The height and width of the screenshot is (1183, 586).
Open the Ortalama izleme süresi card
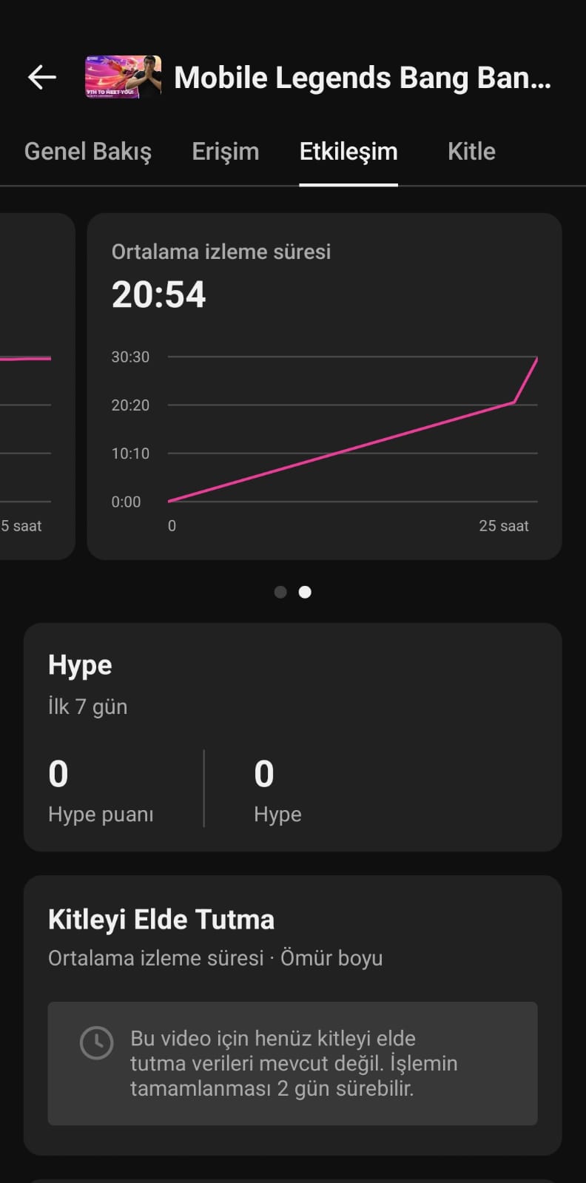point(324,386)
